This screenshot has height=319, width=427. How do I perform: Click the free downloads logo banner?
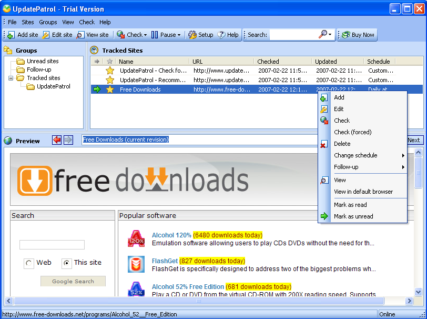tap(133, 180)
